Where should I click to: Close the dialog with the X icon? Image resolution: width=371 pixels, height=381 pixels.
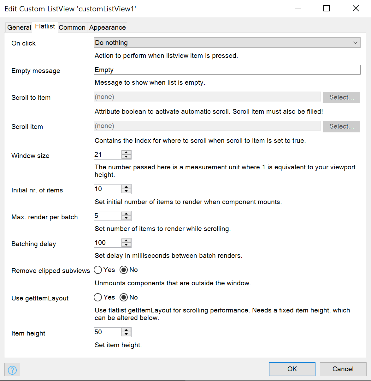coord(356,9)
